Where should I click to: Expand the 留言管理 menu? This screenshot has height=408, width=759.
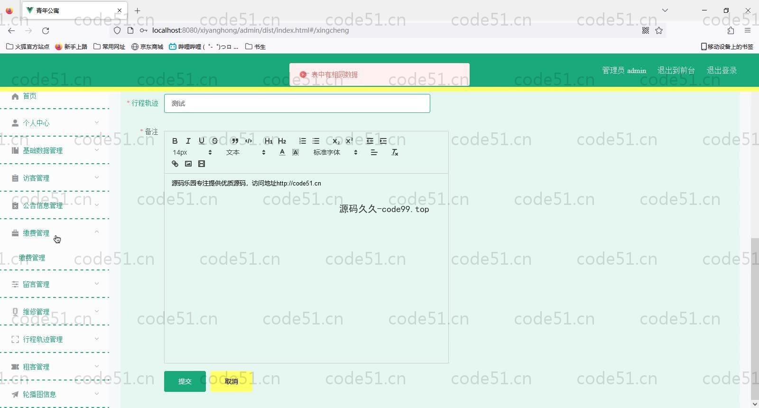(55, 284)
